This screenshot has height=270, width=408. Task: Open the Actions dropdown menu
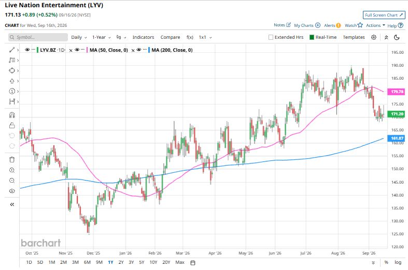375,25
